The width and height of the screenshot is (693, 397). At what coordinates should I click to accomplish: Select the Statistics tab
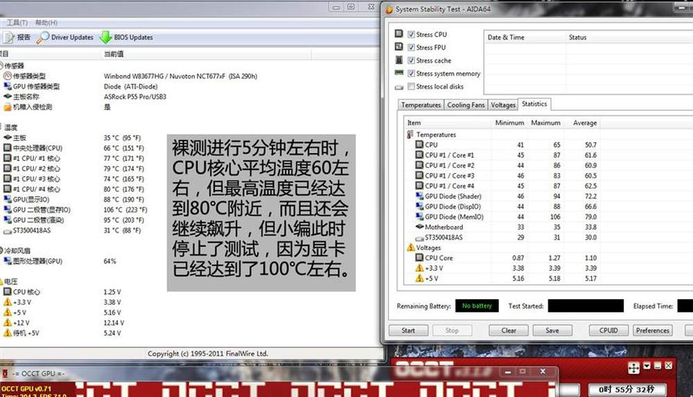534,104
